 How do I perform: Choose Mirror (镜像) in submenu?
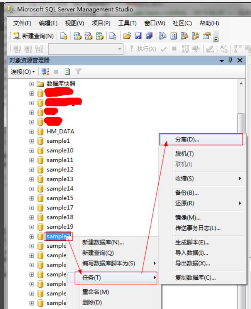tap(202, 218)
